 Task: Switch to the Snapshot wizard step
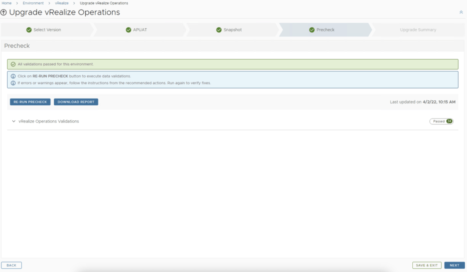(233, 30)
